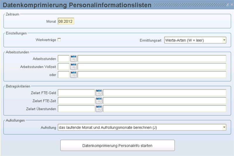The height and width of the screenshot is (156, 234).
Task: Open lookup icon in the oder row
Action: tap(73, 75)
